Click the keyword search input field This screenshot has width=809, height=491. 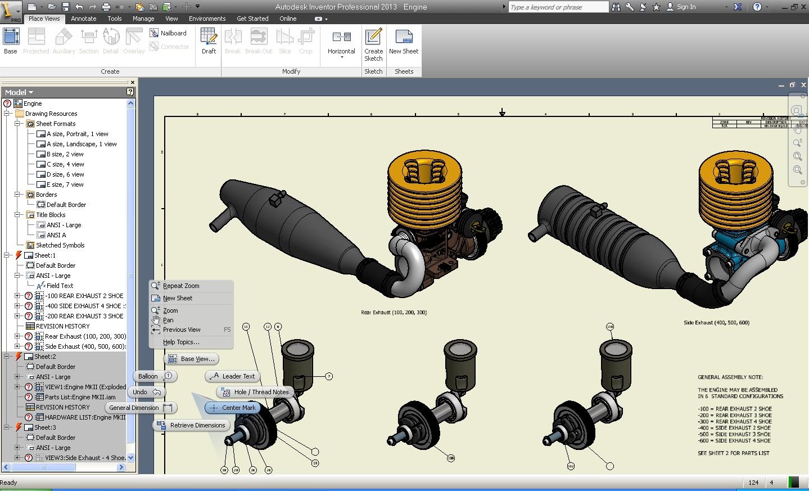(x=558, y=7)
